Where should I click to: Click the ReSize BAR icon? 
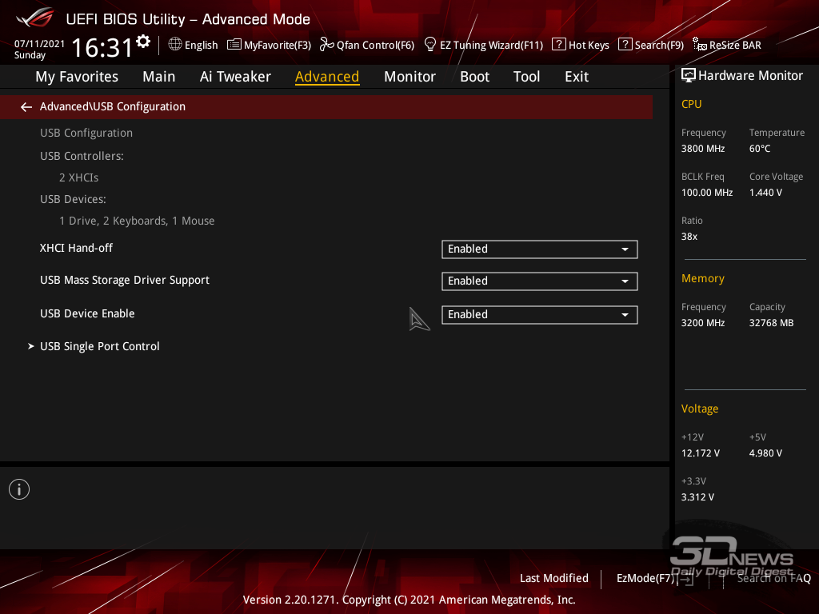click(700, 45)
